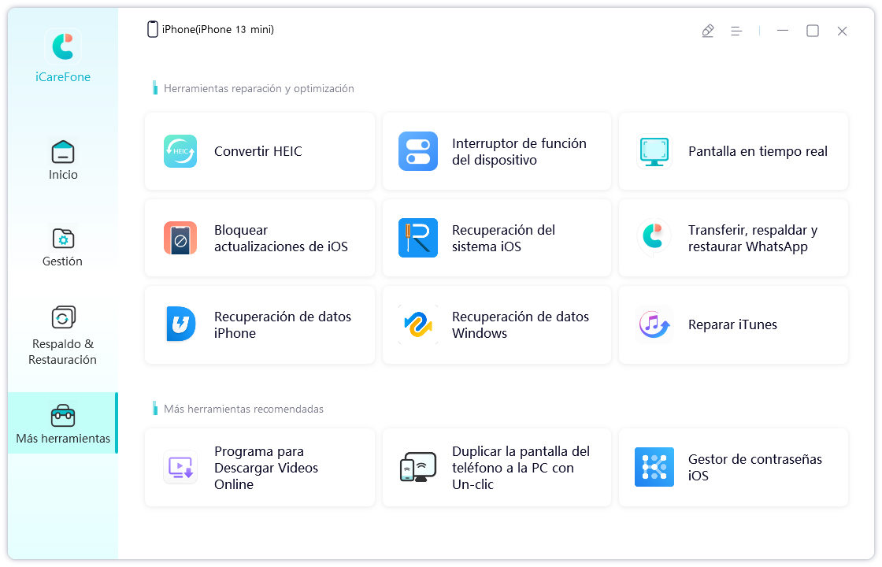Open Reparar iTunes tool
The width and height of the screenshot is (882, 567).
pyautogui.click(x=733, y=324)
